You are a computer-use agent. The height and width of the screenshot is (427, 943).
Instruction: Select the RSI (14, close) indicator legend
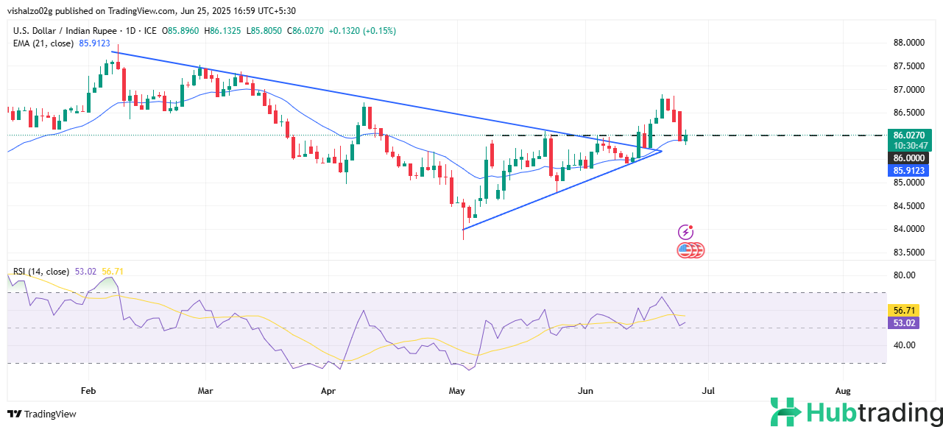[42, 272]
